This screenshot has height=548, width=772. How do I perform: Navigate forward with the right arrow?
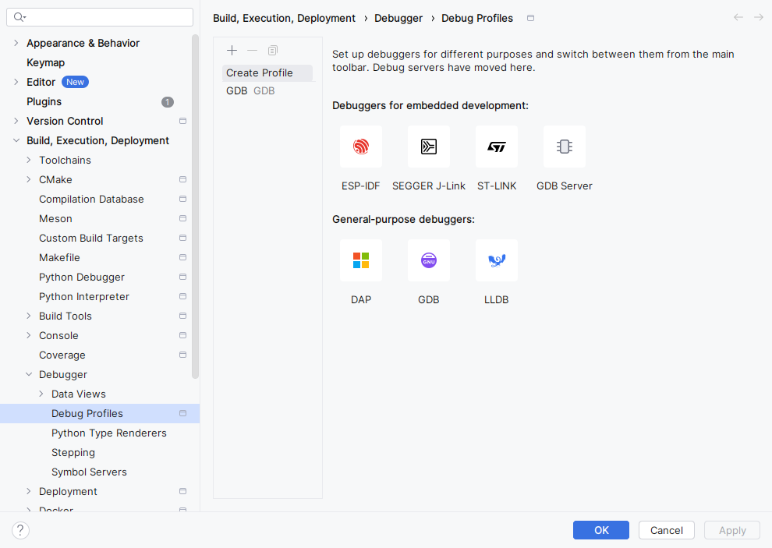coord(759,18)
